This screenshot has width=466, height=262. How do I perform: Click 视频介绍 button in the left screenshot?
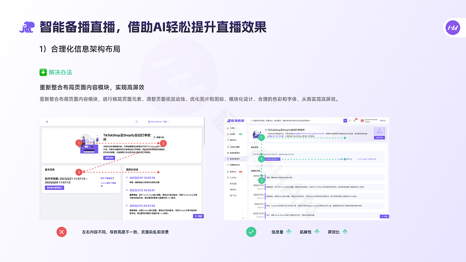(159, 137)
